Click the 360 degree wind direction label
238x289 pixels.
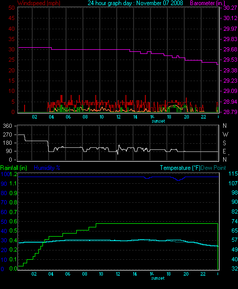pyautogui.click(x=7, y=126)
